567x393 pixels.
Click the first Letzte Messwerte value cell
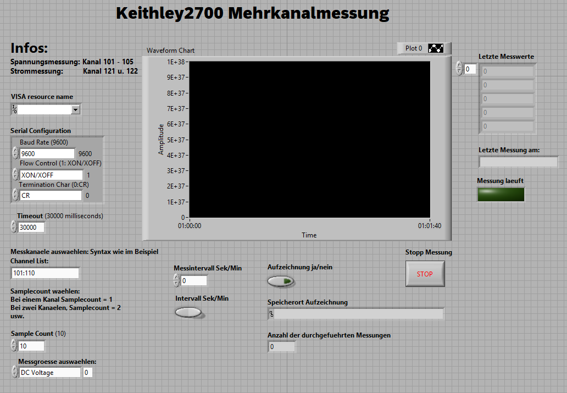tap(507, 71)
